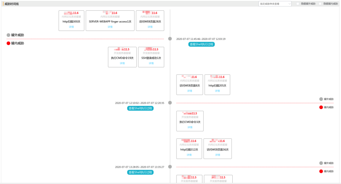Open 详情 under 执行CMD命令3次
Screen dimensions: 341x184
coord(190,127)
